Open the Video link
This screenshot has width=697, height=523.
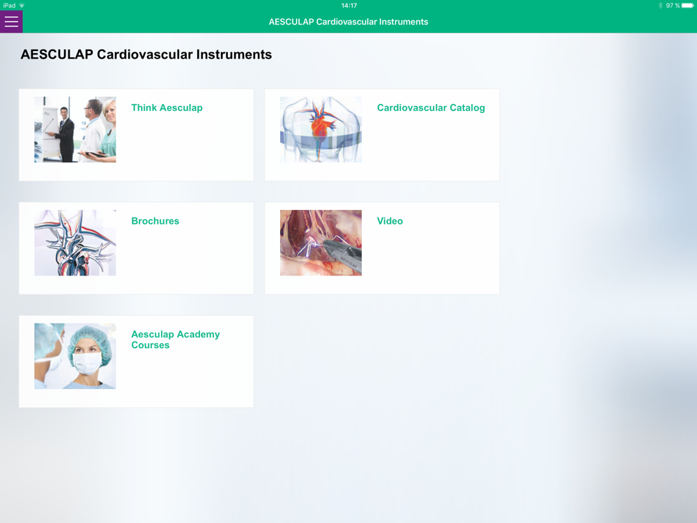pos(390,221)
